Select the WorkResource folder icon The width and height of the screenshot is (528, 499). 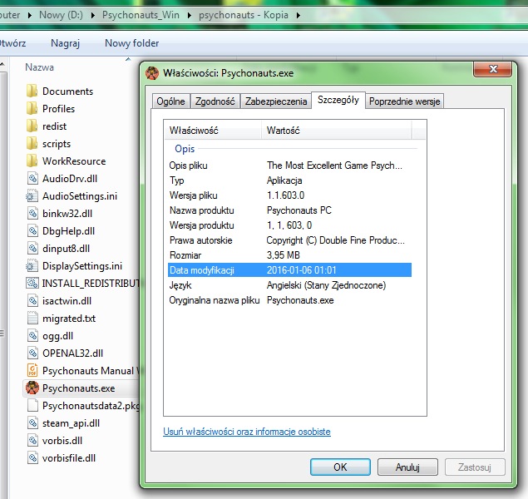(x=32, y=161)
